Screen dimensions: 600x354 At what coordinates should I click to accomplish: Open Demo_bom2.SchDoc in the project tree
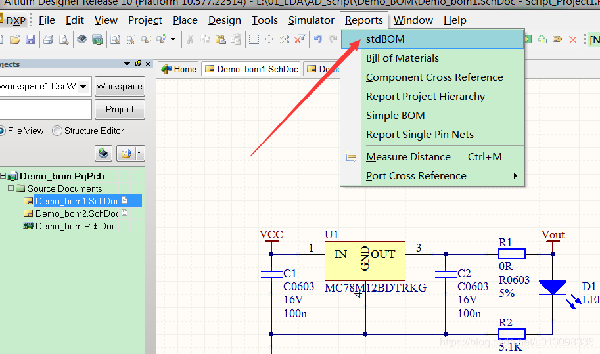click(76, 213)
